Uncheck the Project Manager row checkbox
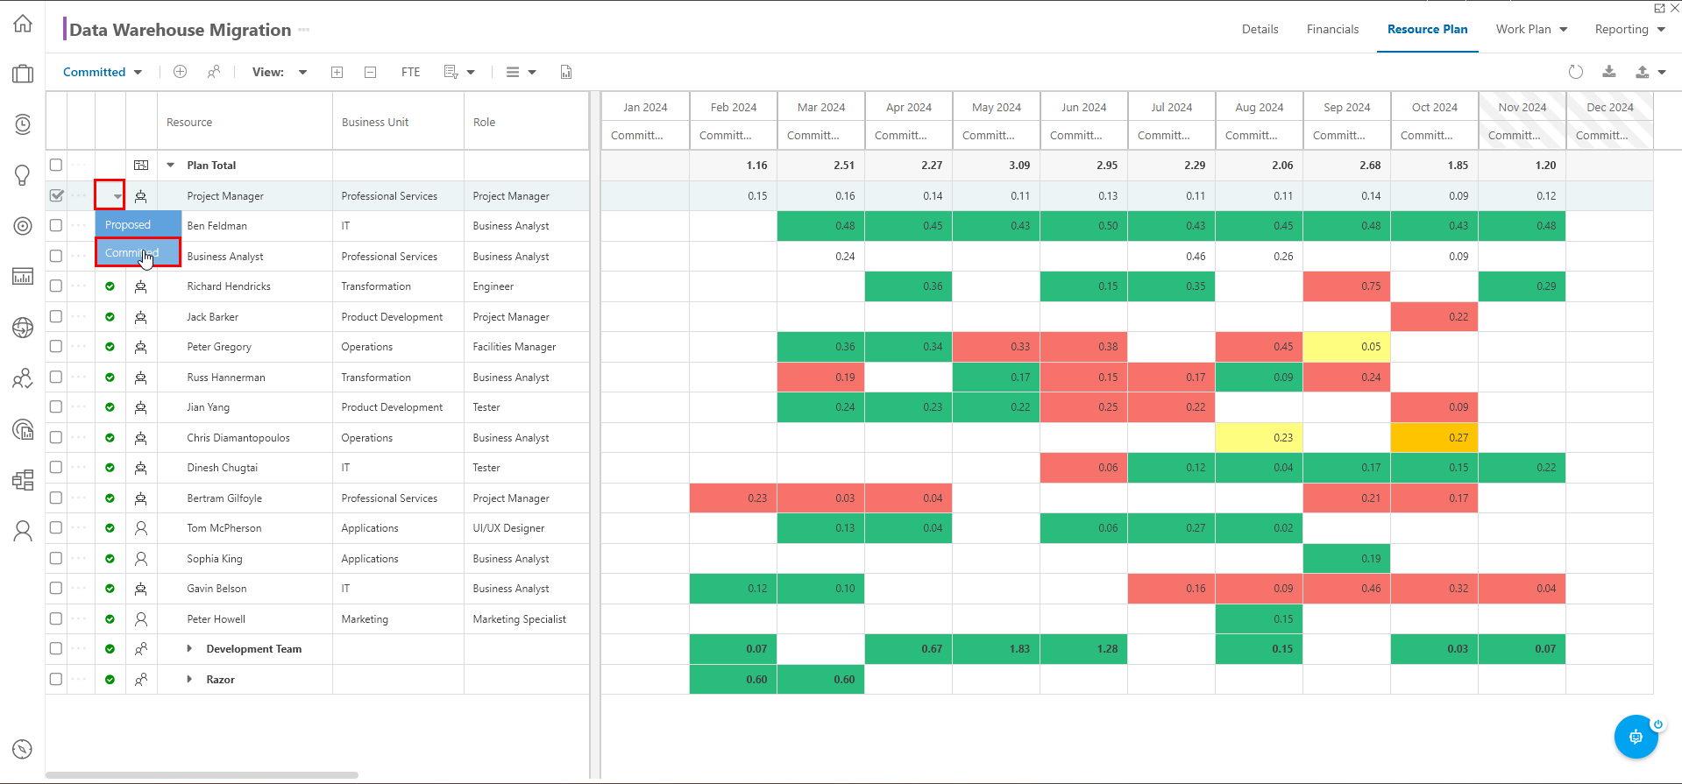The width and height of the screenshot is (1682, 784). point(56,195)
